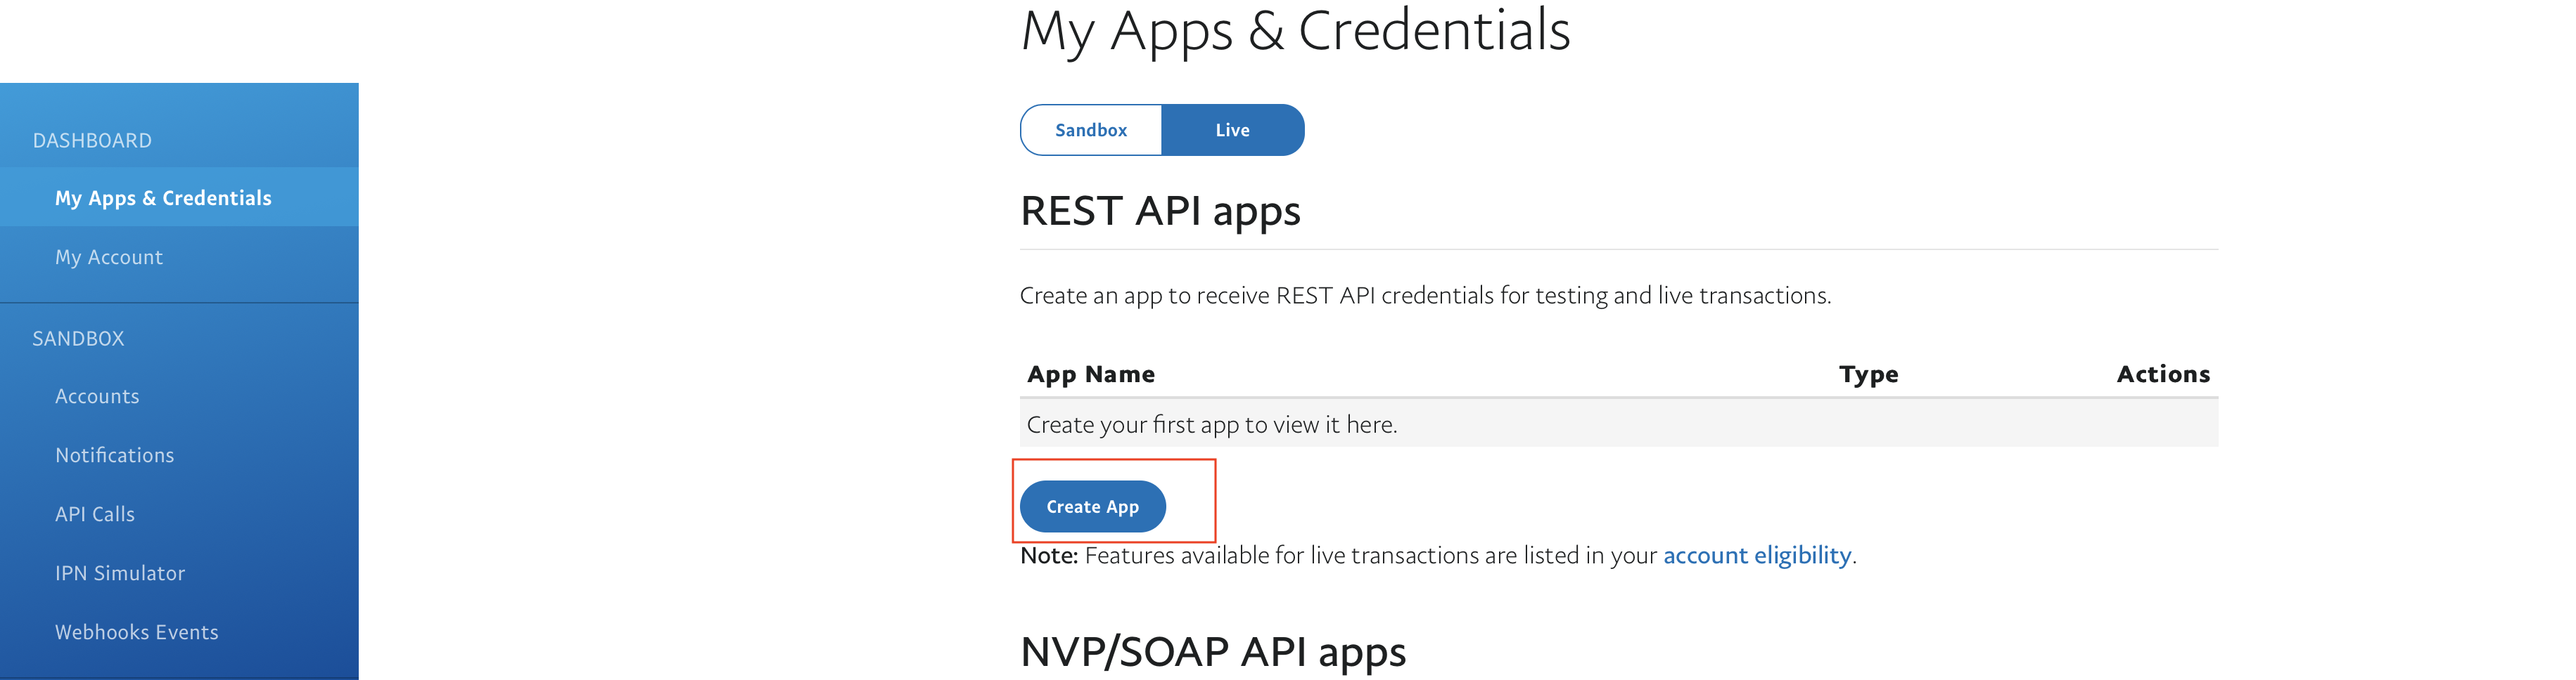Click the DASHBOARD section header
This screenshot has width=2576, height=680.
coord(92,140)
